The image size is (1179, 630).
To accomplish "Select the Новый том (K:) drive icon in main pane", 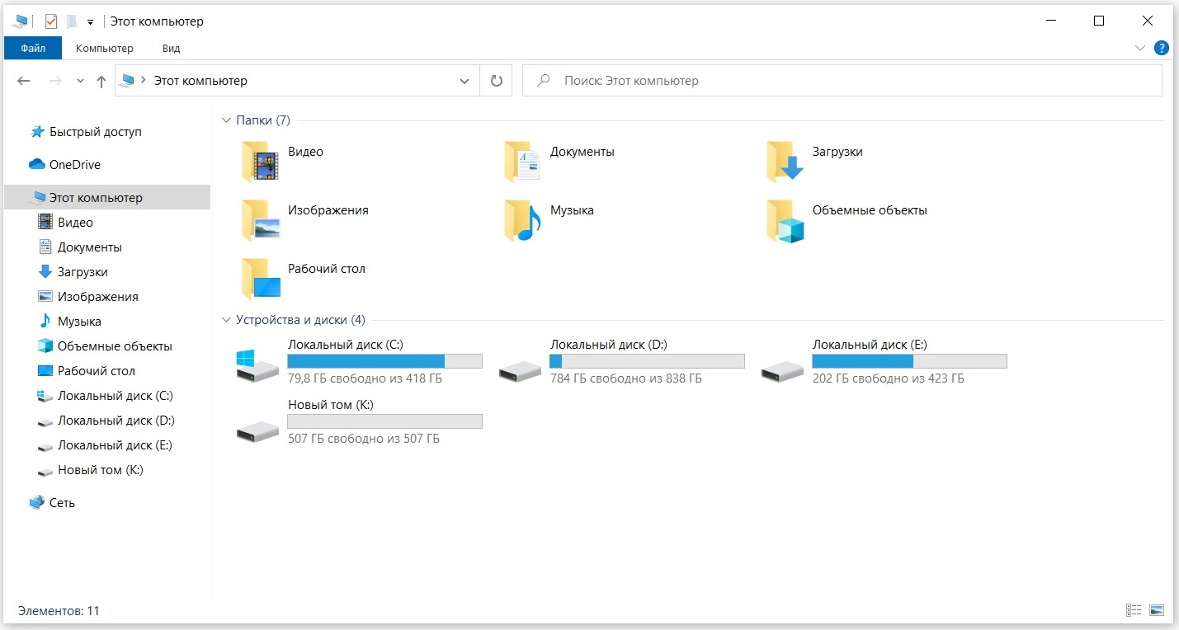I will coord(257,430).
